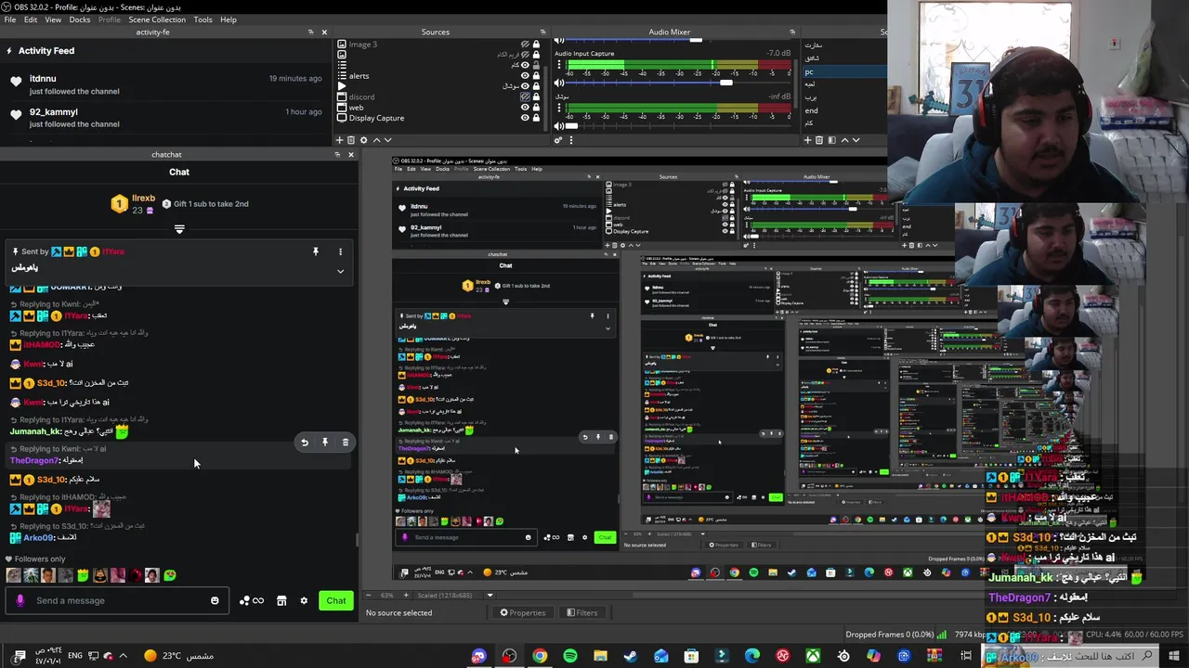Open Audio Mixer three-dot options menu
Image resolution: width=1189 pixels, height=668 pixels.
coord(570,140)
